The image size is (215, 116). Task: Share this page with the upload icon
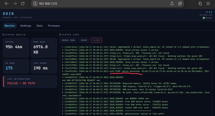point(172,3)
